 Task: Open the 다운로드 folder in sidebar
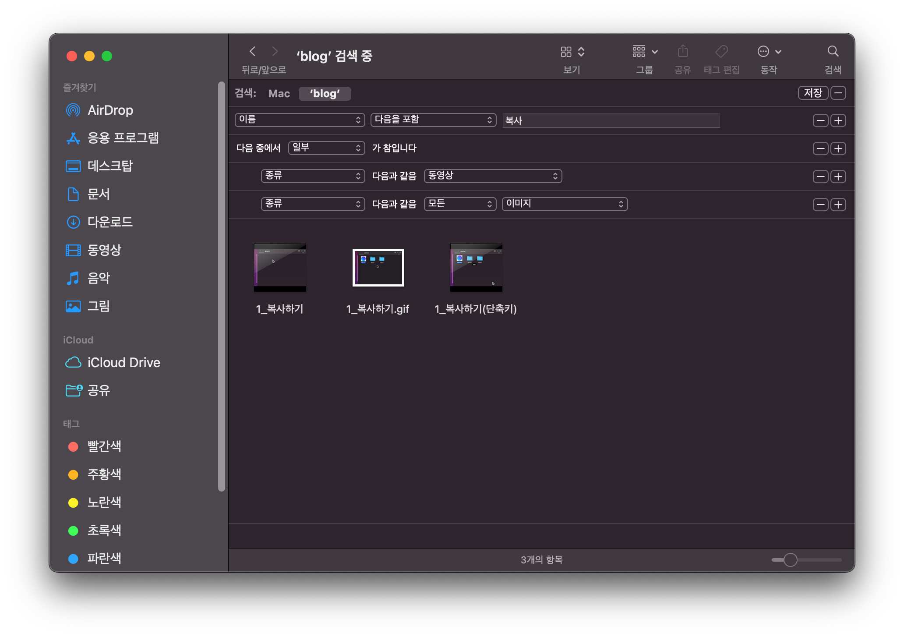(109, 222)
